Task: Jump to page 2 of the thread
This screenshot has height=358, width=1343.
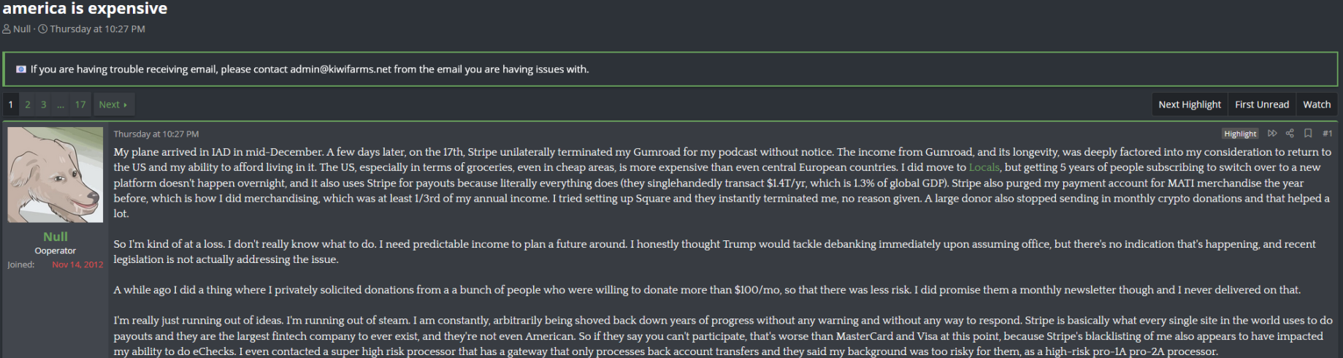Action: [28, 104]
